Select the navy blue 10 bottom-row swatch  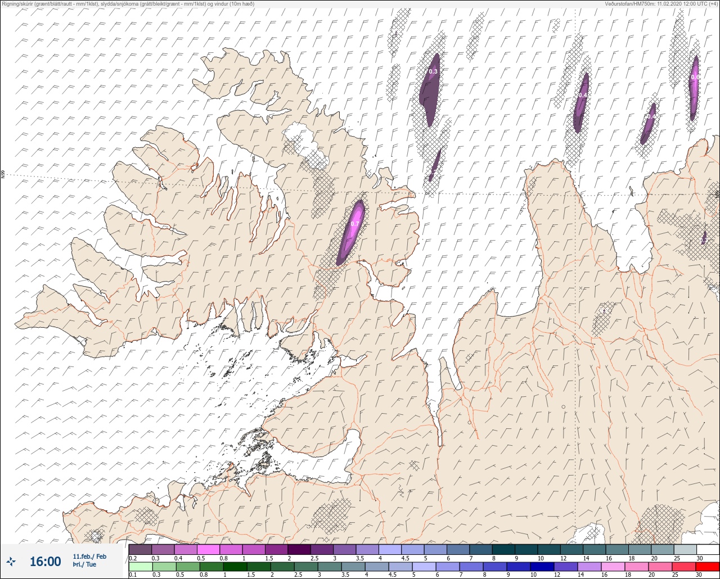click(542, 567)
